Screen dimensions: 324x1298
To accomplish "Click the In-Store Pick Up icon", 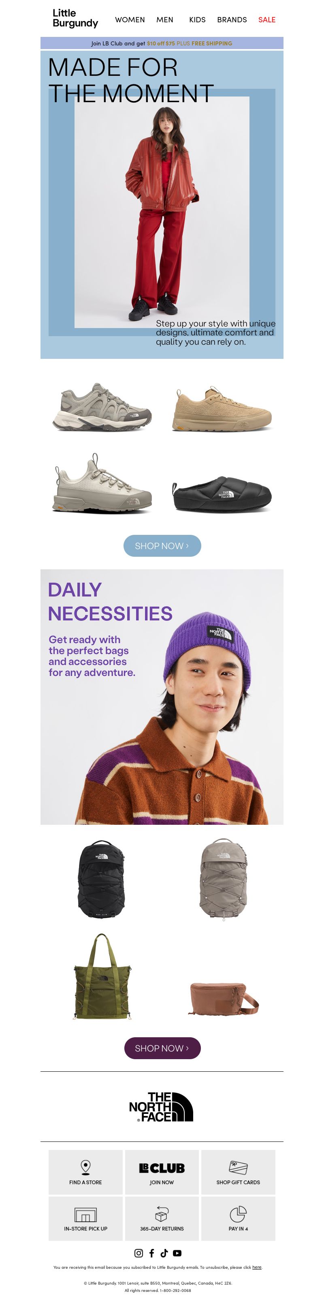I will click(x=85, y=1214).
